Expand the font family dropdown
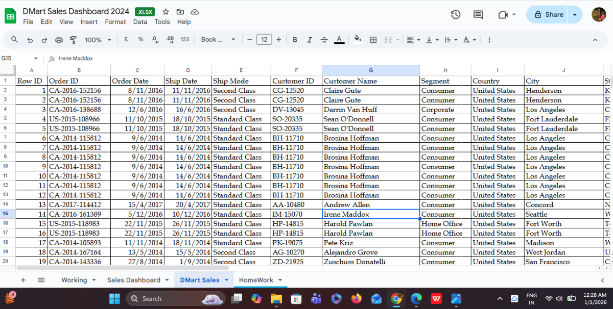 218,40
